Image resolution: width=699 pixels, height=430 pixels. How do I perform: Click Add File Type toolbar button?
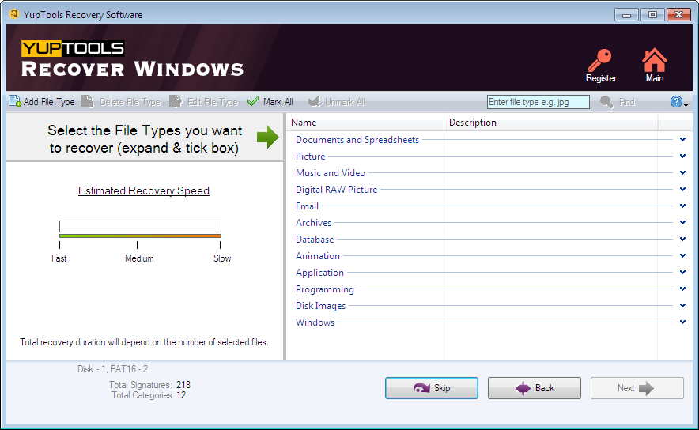tap(41, 102)
